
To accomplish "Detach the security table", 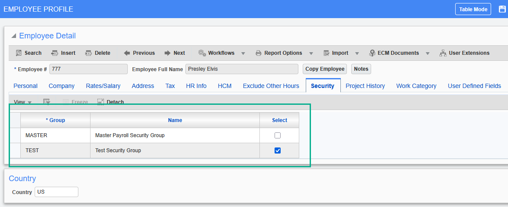I will (110, 102).
